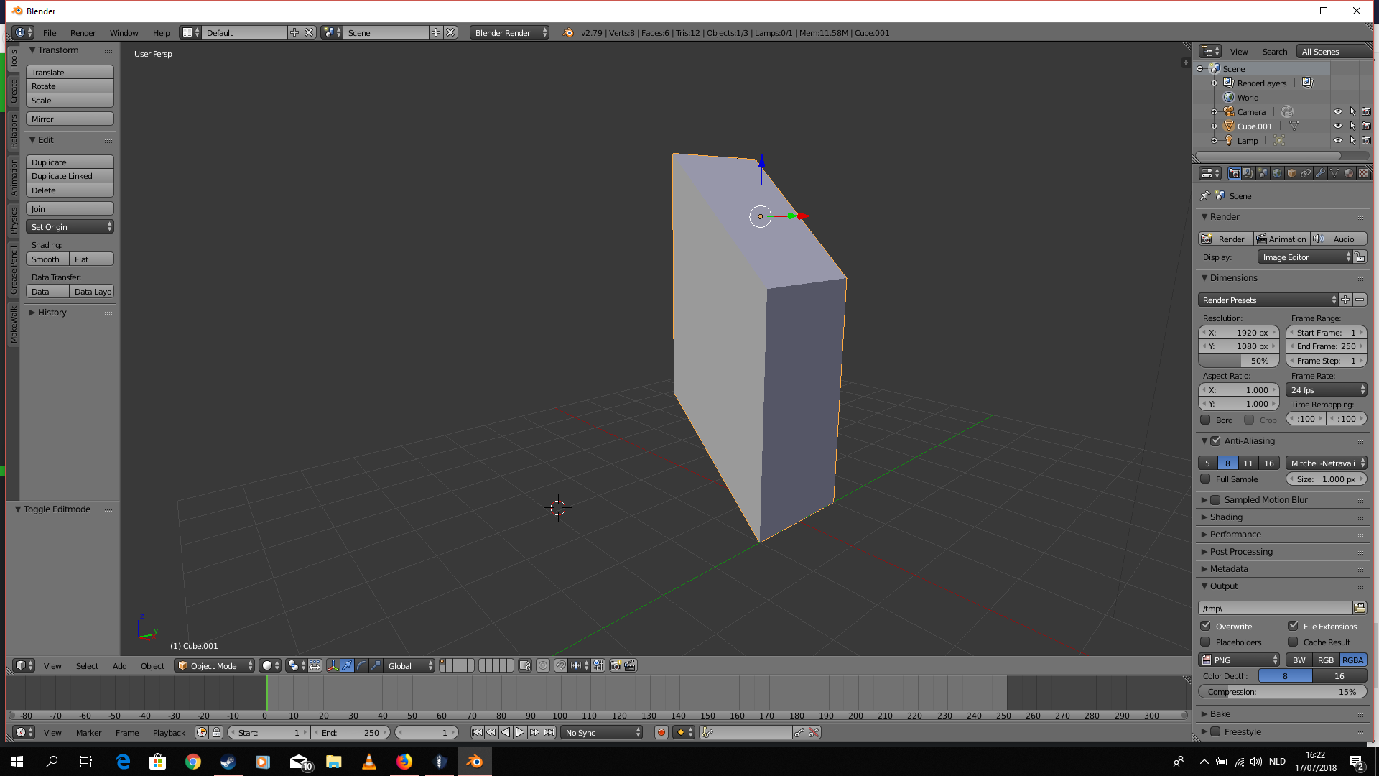Open the Material properties tab
The height and width of the screenshot is (776, 1379).
[1349, 173]
